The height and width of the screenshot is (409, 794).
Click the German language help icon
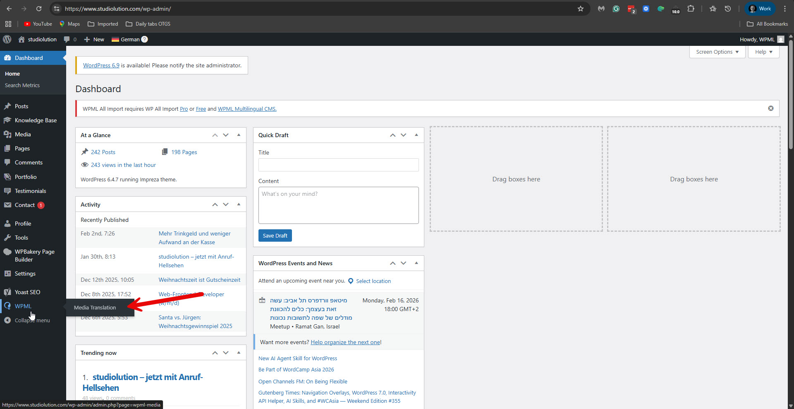pyautogui.click(x=144, y=39)
